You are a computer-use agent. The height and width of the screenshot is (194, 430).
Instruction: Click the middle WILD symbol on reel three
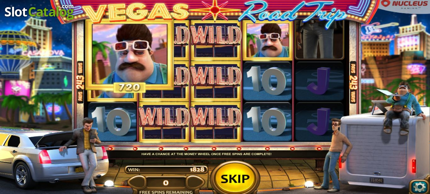[x=216, y=80]
